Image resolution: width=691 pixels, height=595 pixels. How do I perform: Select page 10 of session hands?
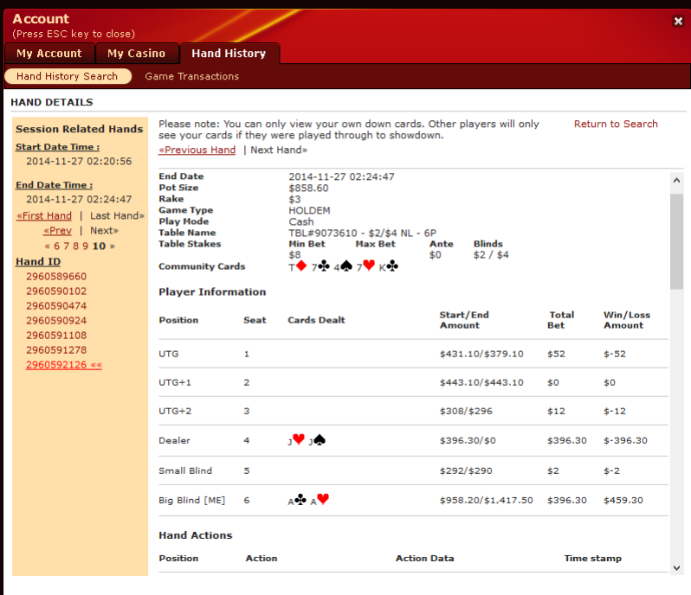(x=99, y=246)
